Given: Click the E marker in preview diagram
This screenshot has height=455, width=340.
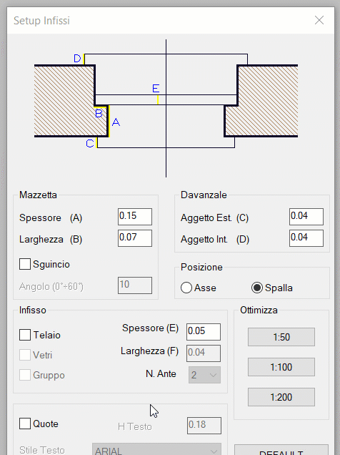Looking at the screenshot, I should click(x=156, y=88).
